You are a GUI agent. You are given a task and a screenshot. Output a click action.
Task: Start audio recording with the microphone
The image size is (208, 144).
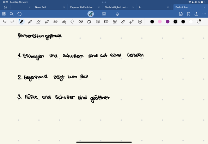117,14
